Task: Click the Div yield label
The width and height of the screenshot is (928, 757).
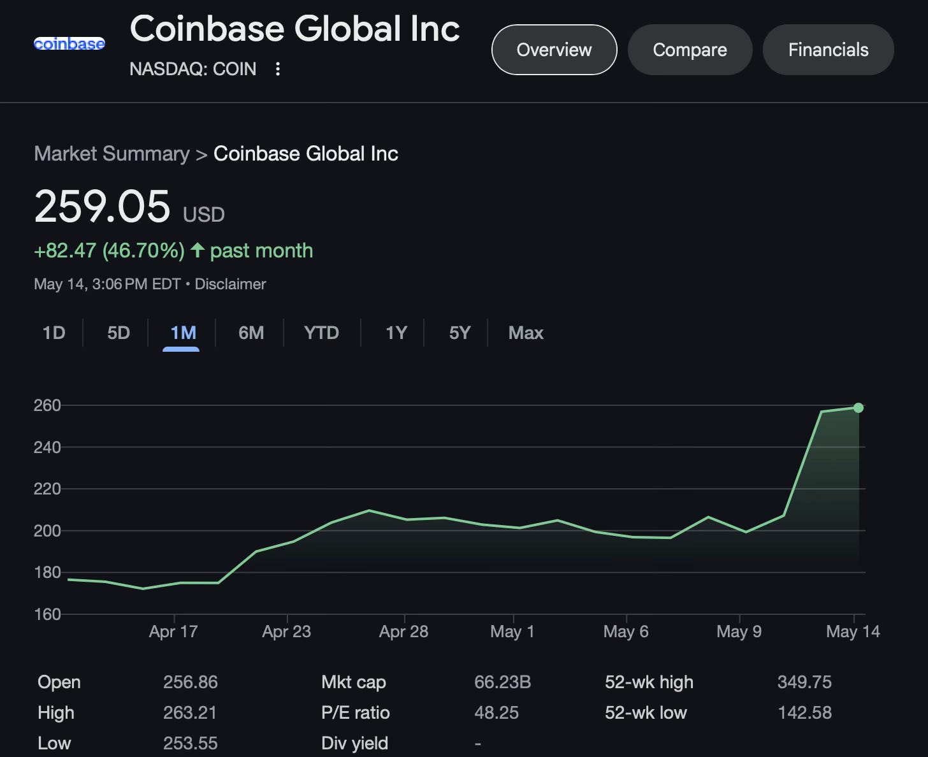Action: tap(355, 743)
